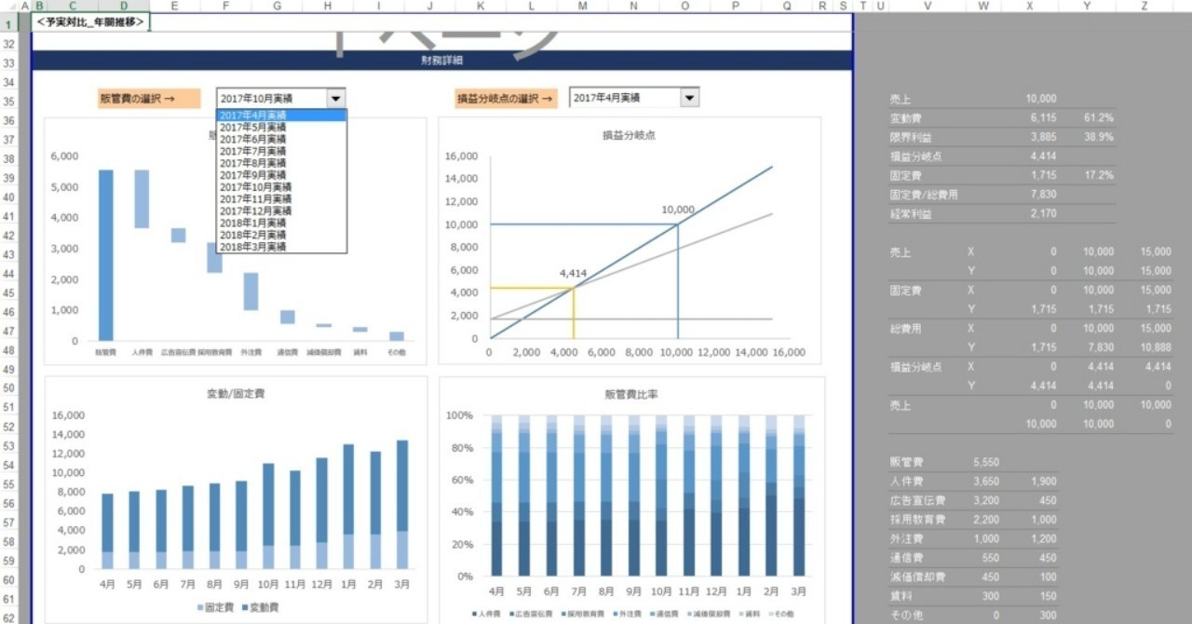Viewport: 1192px width, 624px height.
Task: Click the 3,885 value cell
Action: pos(1043,137)
